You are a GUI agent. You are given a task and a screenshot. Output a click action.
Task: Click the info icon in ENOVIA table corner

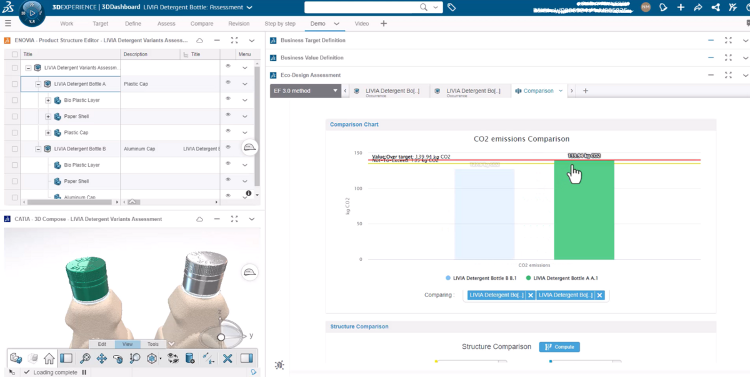248,193
